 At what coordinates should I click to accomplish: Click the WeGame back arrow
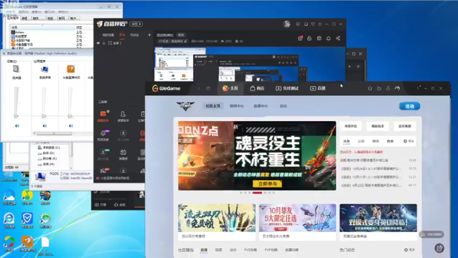(x=199, y=88)
